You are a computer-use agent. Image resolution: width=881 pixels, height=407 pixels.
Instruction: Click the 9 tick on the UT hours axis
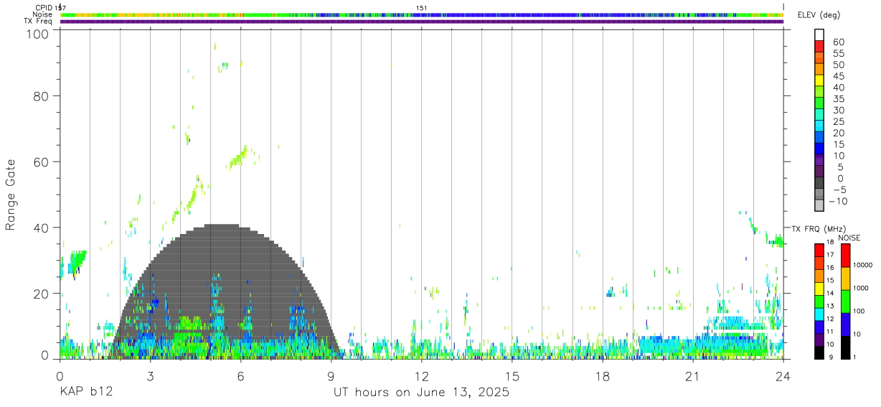[331, 375]
